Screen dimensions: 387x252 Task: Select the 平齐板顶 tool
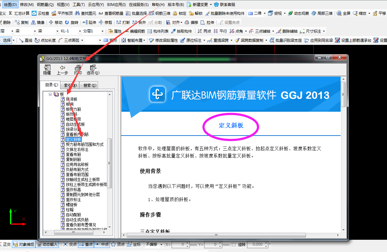pos(62,13)
